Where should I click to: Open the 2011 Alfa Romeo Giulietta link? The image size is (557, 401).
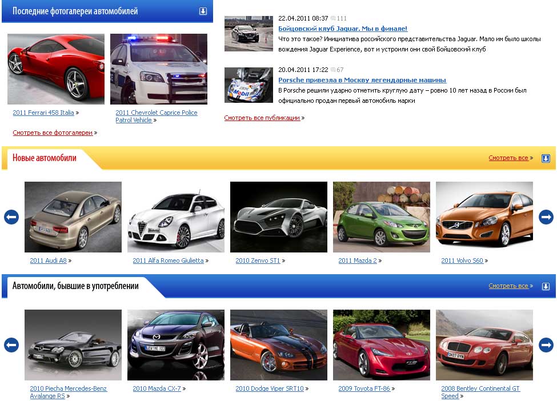coord(168,260)
